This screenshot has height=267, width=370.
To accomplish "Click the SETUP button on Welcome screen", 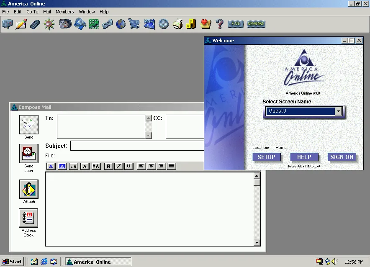I will click(x=267, y=157).
